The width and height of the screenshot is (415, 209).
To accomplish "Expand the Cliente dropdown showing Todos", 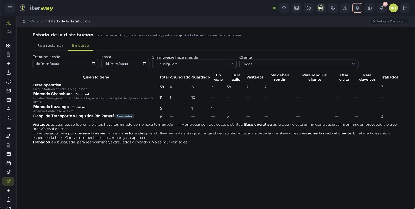I will [x=299, y=64].
